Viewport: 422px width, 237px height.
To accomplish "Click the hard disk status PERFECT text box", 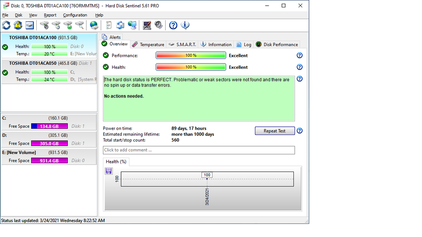I will tap(199, 98).
